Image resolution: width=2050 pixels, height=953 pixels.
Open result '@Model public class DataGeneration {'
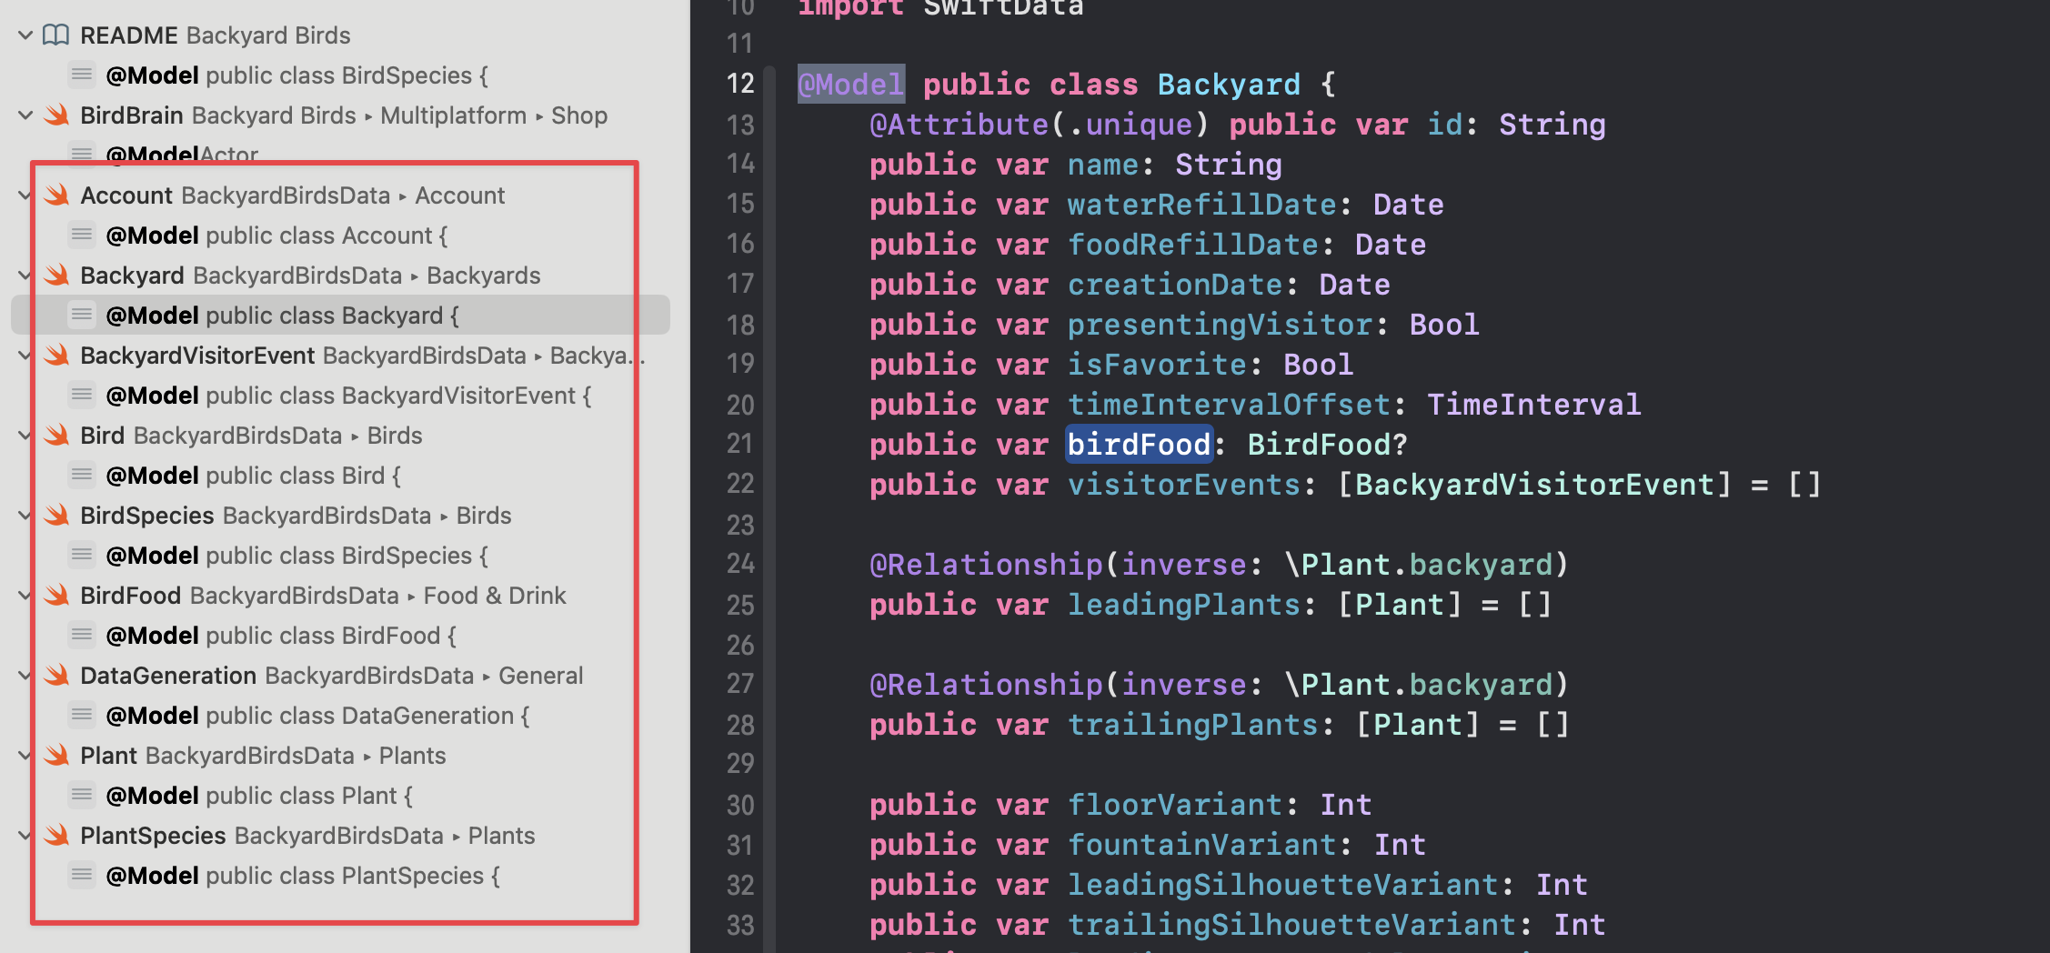tap(317, 716)
